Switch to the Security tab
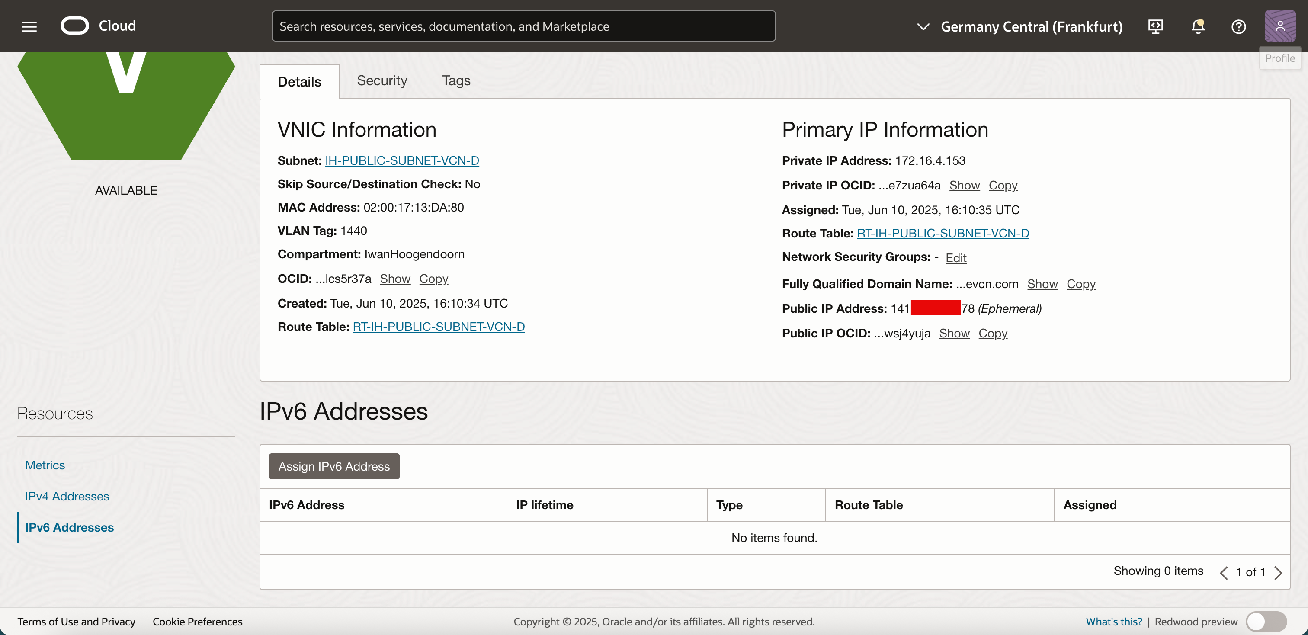 382,81
